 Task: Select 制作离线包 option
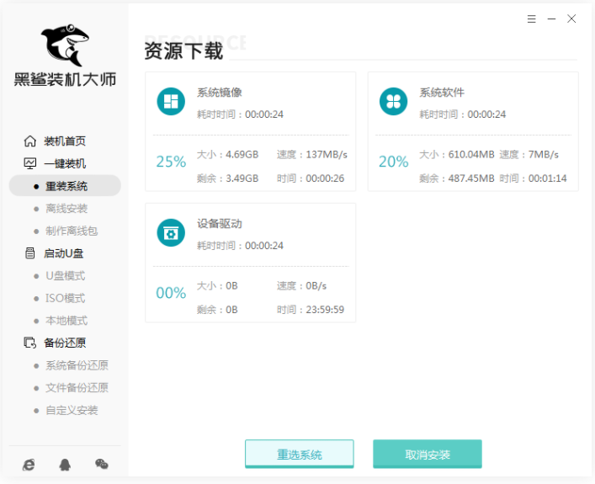click(x=71, y=231)
